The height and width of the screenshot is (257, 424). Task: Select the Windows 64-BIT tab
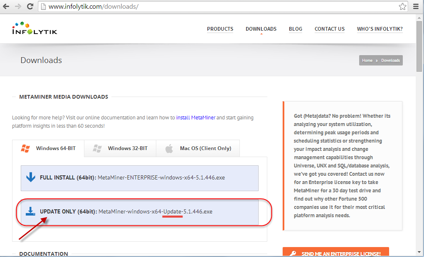(48, 148)
